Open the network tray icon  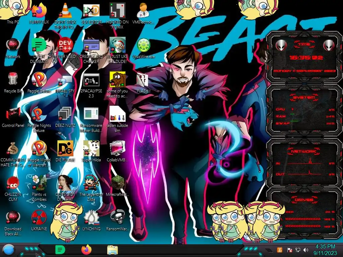pos(298,250)
